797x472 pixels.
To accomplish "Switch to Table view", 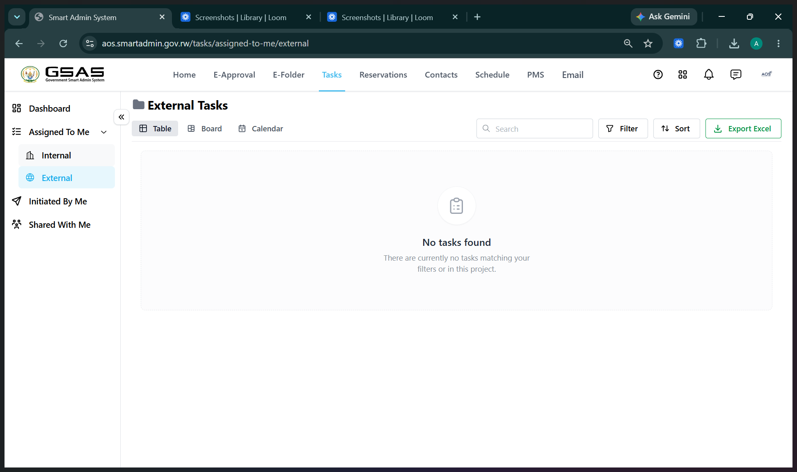I will (x=155, y=128).
